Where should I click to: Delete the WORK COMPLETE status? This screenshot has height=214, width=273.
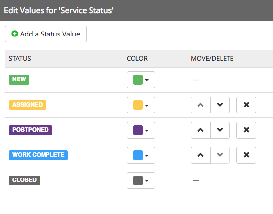(246, 155)
